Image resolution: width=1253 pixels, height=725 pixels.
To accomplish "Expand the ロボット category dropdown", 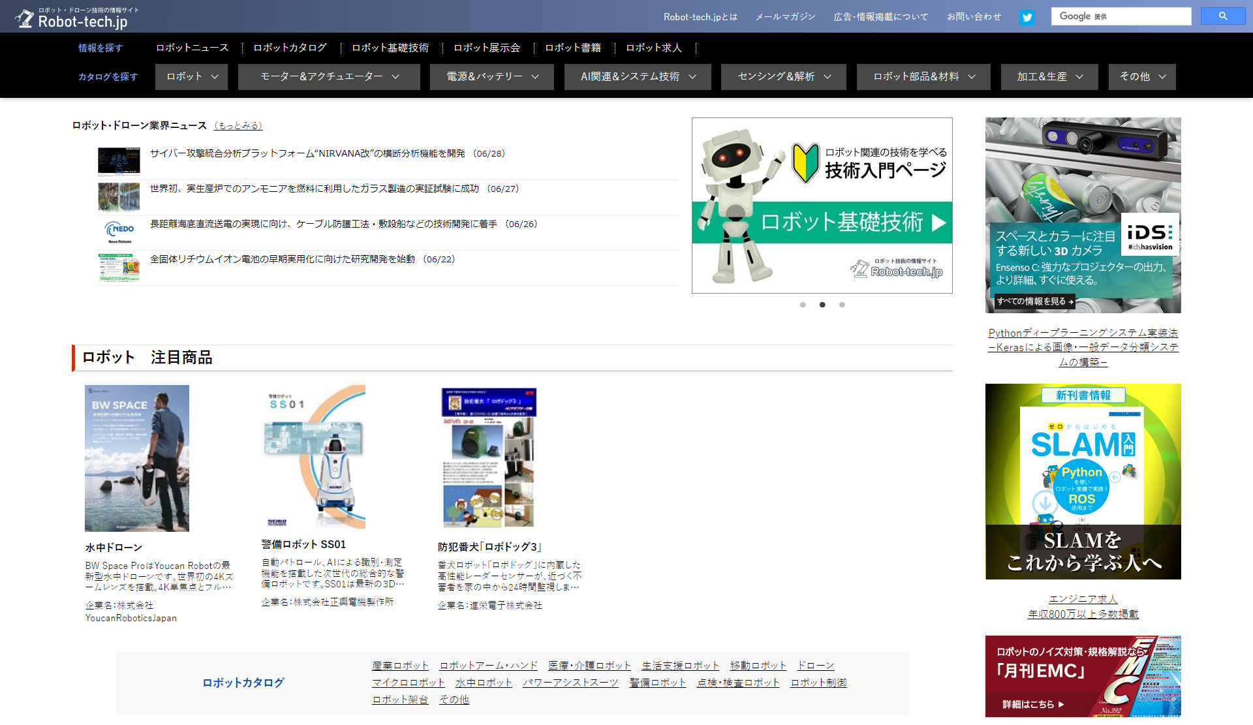I will (x=191, y=76).
